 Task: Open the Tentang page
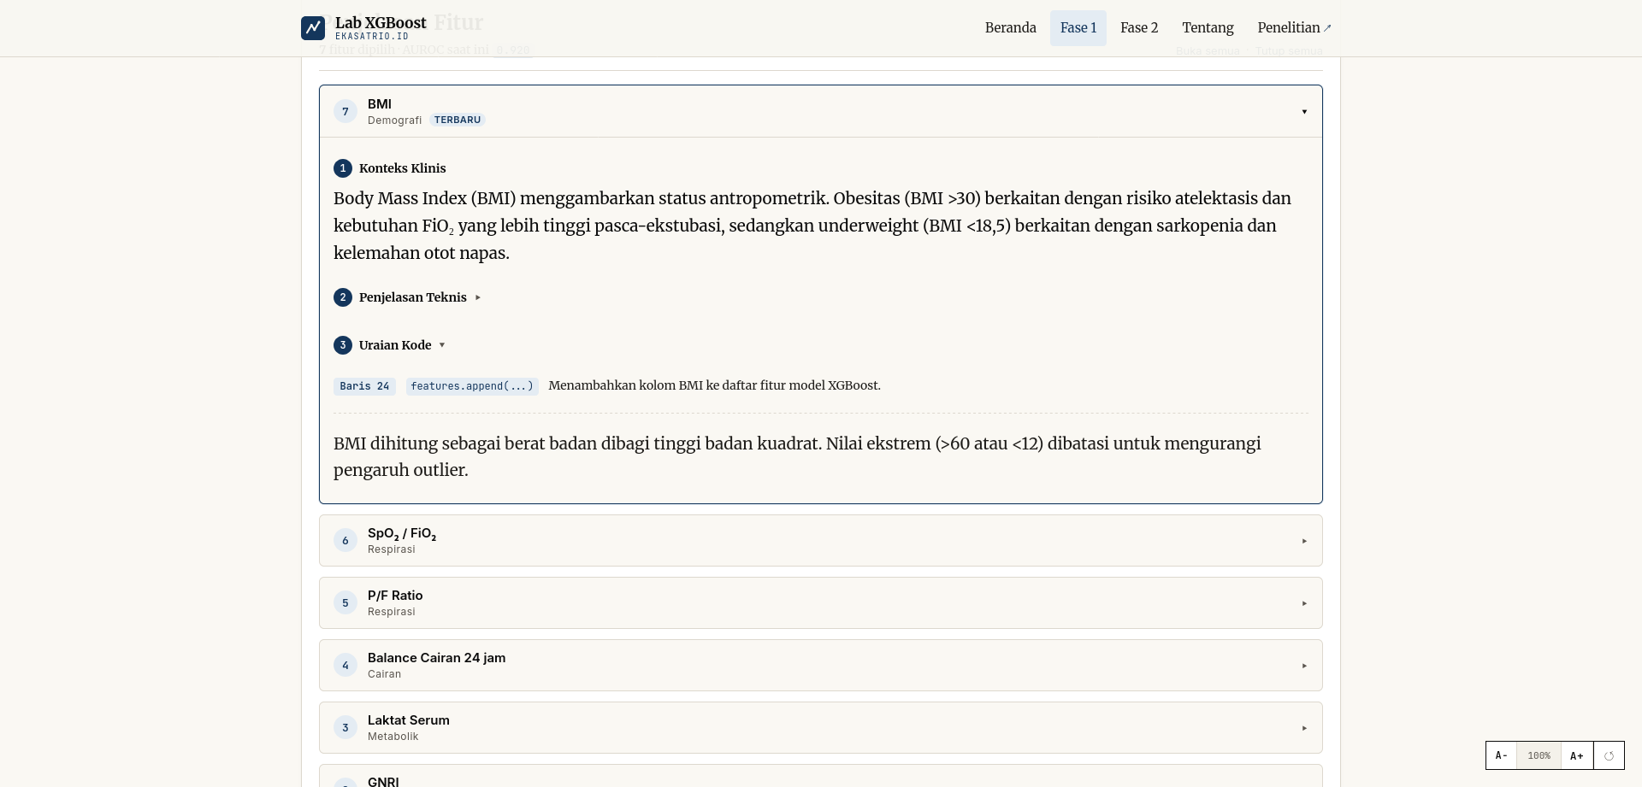click(x=1208, y=28)
